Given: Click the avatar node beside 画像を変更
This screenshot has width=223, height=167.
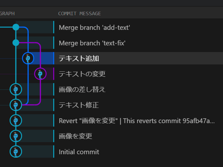Looking at the screenshot, I should coord(16,136).
